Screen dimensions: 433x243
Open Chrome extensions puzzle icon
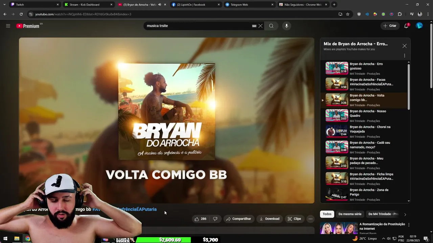400,14
